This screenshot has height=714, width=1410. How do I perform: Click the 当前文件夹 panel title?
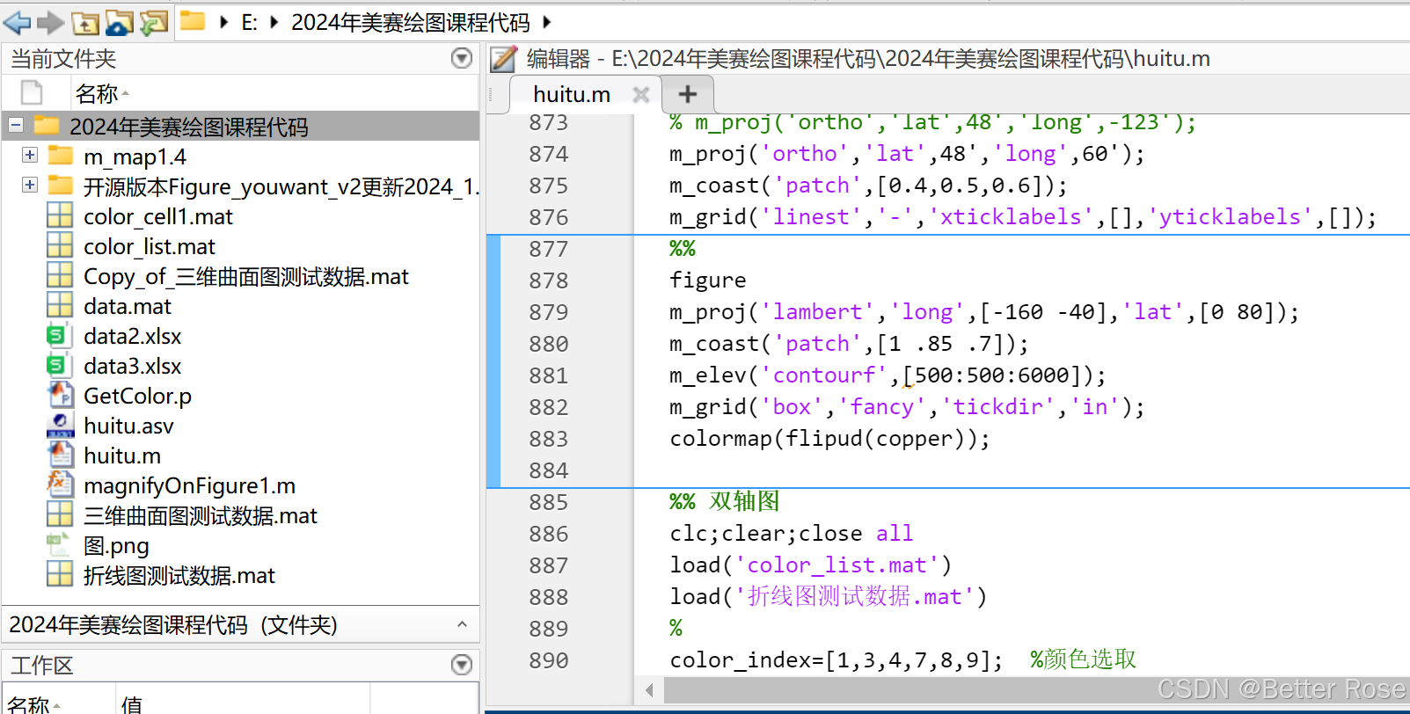pos(63,59)
